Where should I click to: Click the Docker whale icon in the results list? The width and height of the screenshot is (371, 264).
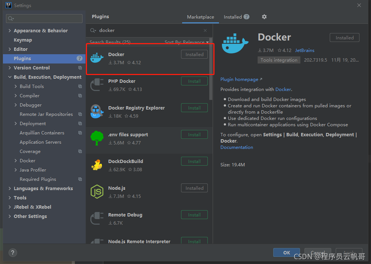coord(97,58)
